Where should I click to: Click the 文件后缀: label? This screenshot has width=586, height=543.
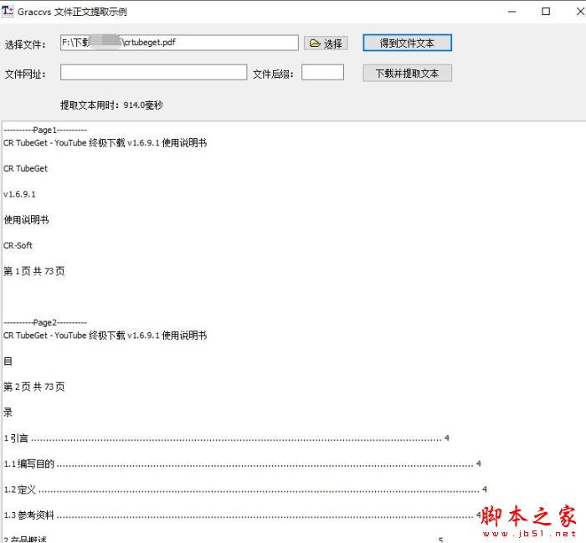(x=273, y=74)
